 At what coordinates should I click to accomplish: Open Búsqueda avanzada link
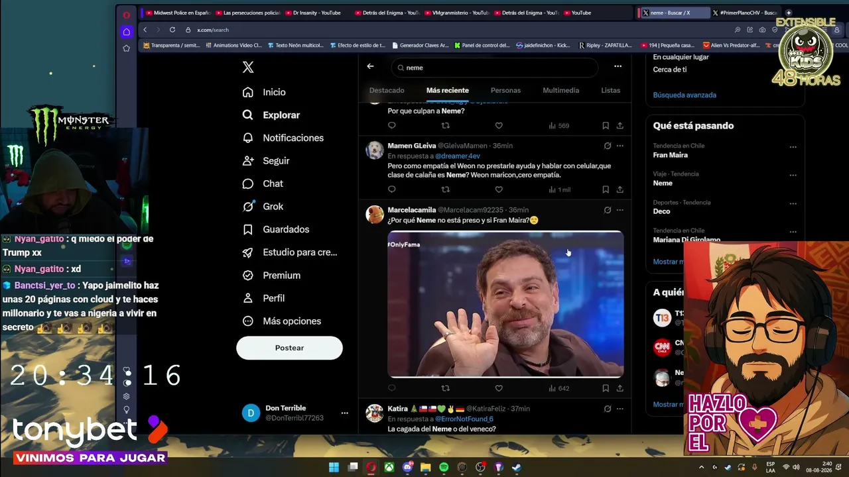pyautogui.click(x=685, y=95)
